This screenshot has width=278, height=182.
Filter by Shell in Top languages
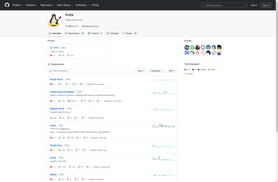point(212,70)
